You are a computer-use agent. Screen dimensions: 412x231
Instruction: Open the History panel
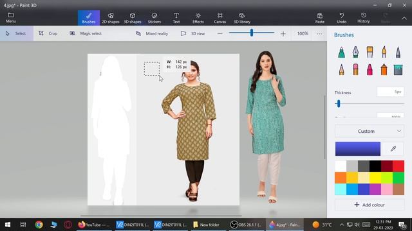pos(363,18)
